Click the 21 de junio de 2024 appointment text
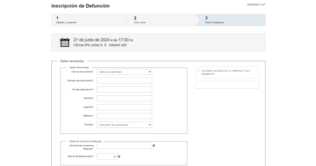This screenshot has width=316, height=166. pyautogui.click(x=91, y=40)
